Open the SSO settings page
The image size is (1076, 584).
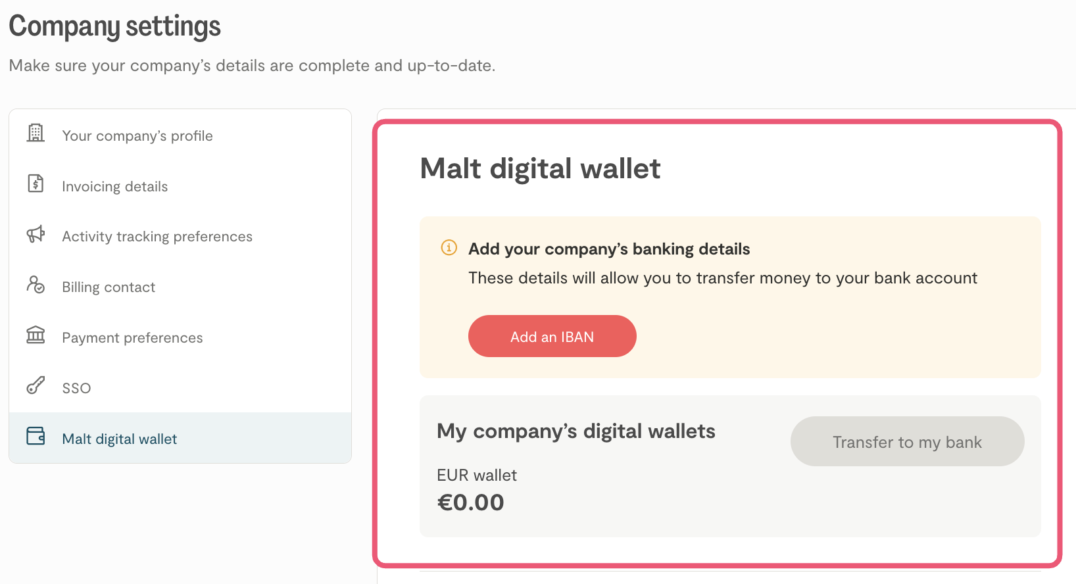point(76,389)
